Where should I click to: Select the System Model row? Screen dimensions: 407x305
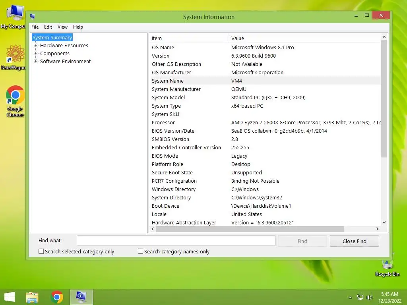pyautogui.click(x=265, y=98)
